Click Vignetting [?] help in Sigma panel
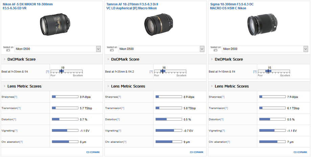The image size is (311, 157). (x=223, y=131)
